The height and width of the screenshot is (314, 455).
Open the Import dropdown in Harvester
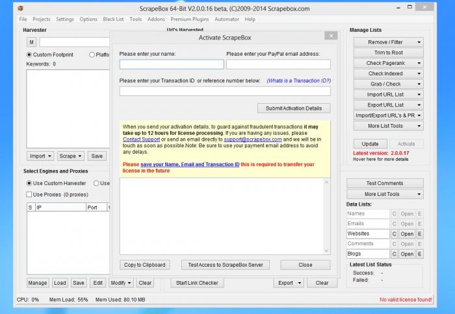[x=40, y=156]
